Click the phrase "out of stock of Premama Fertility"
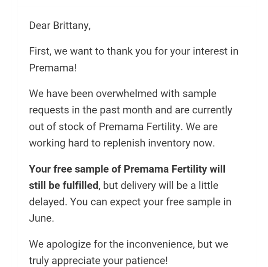268x267 pixels. (x=106, y=127)
